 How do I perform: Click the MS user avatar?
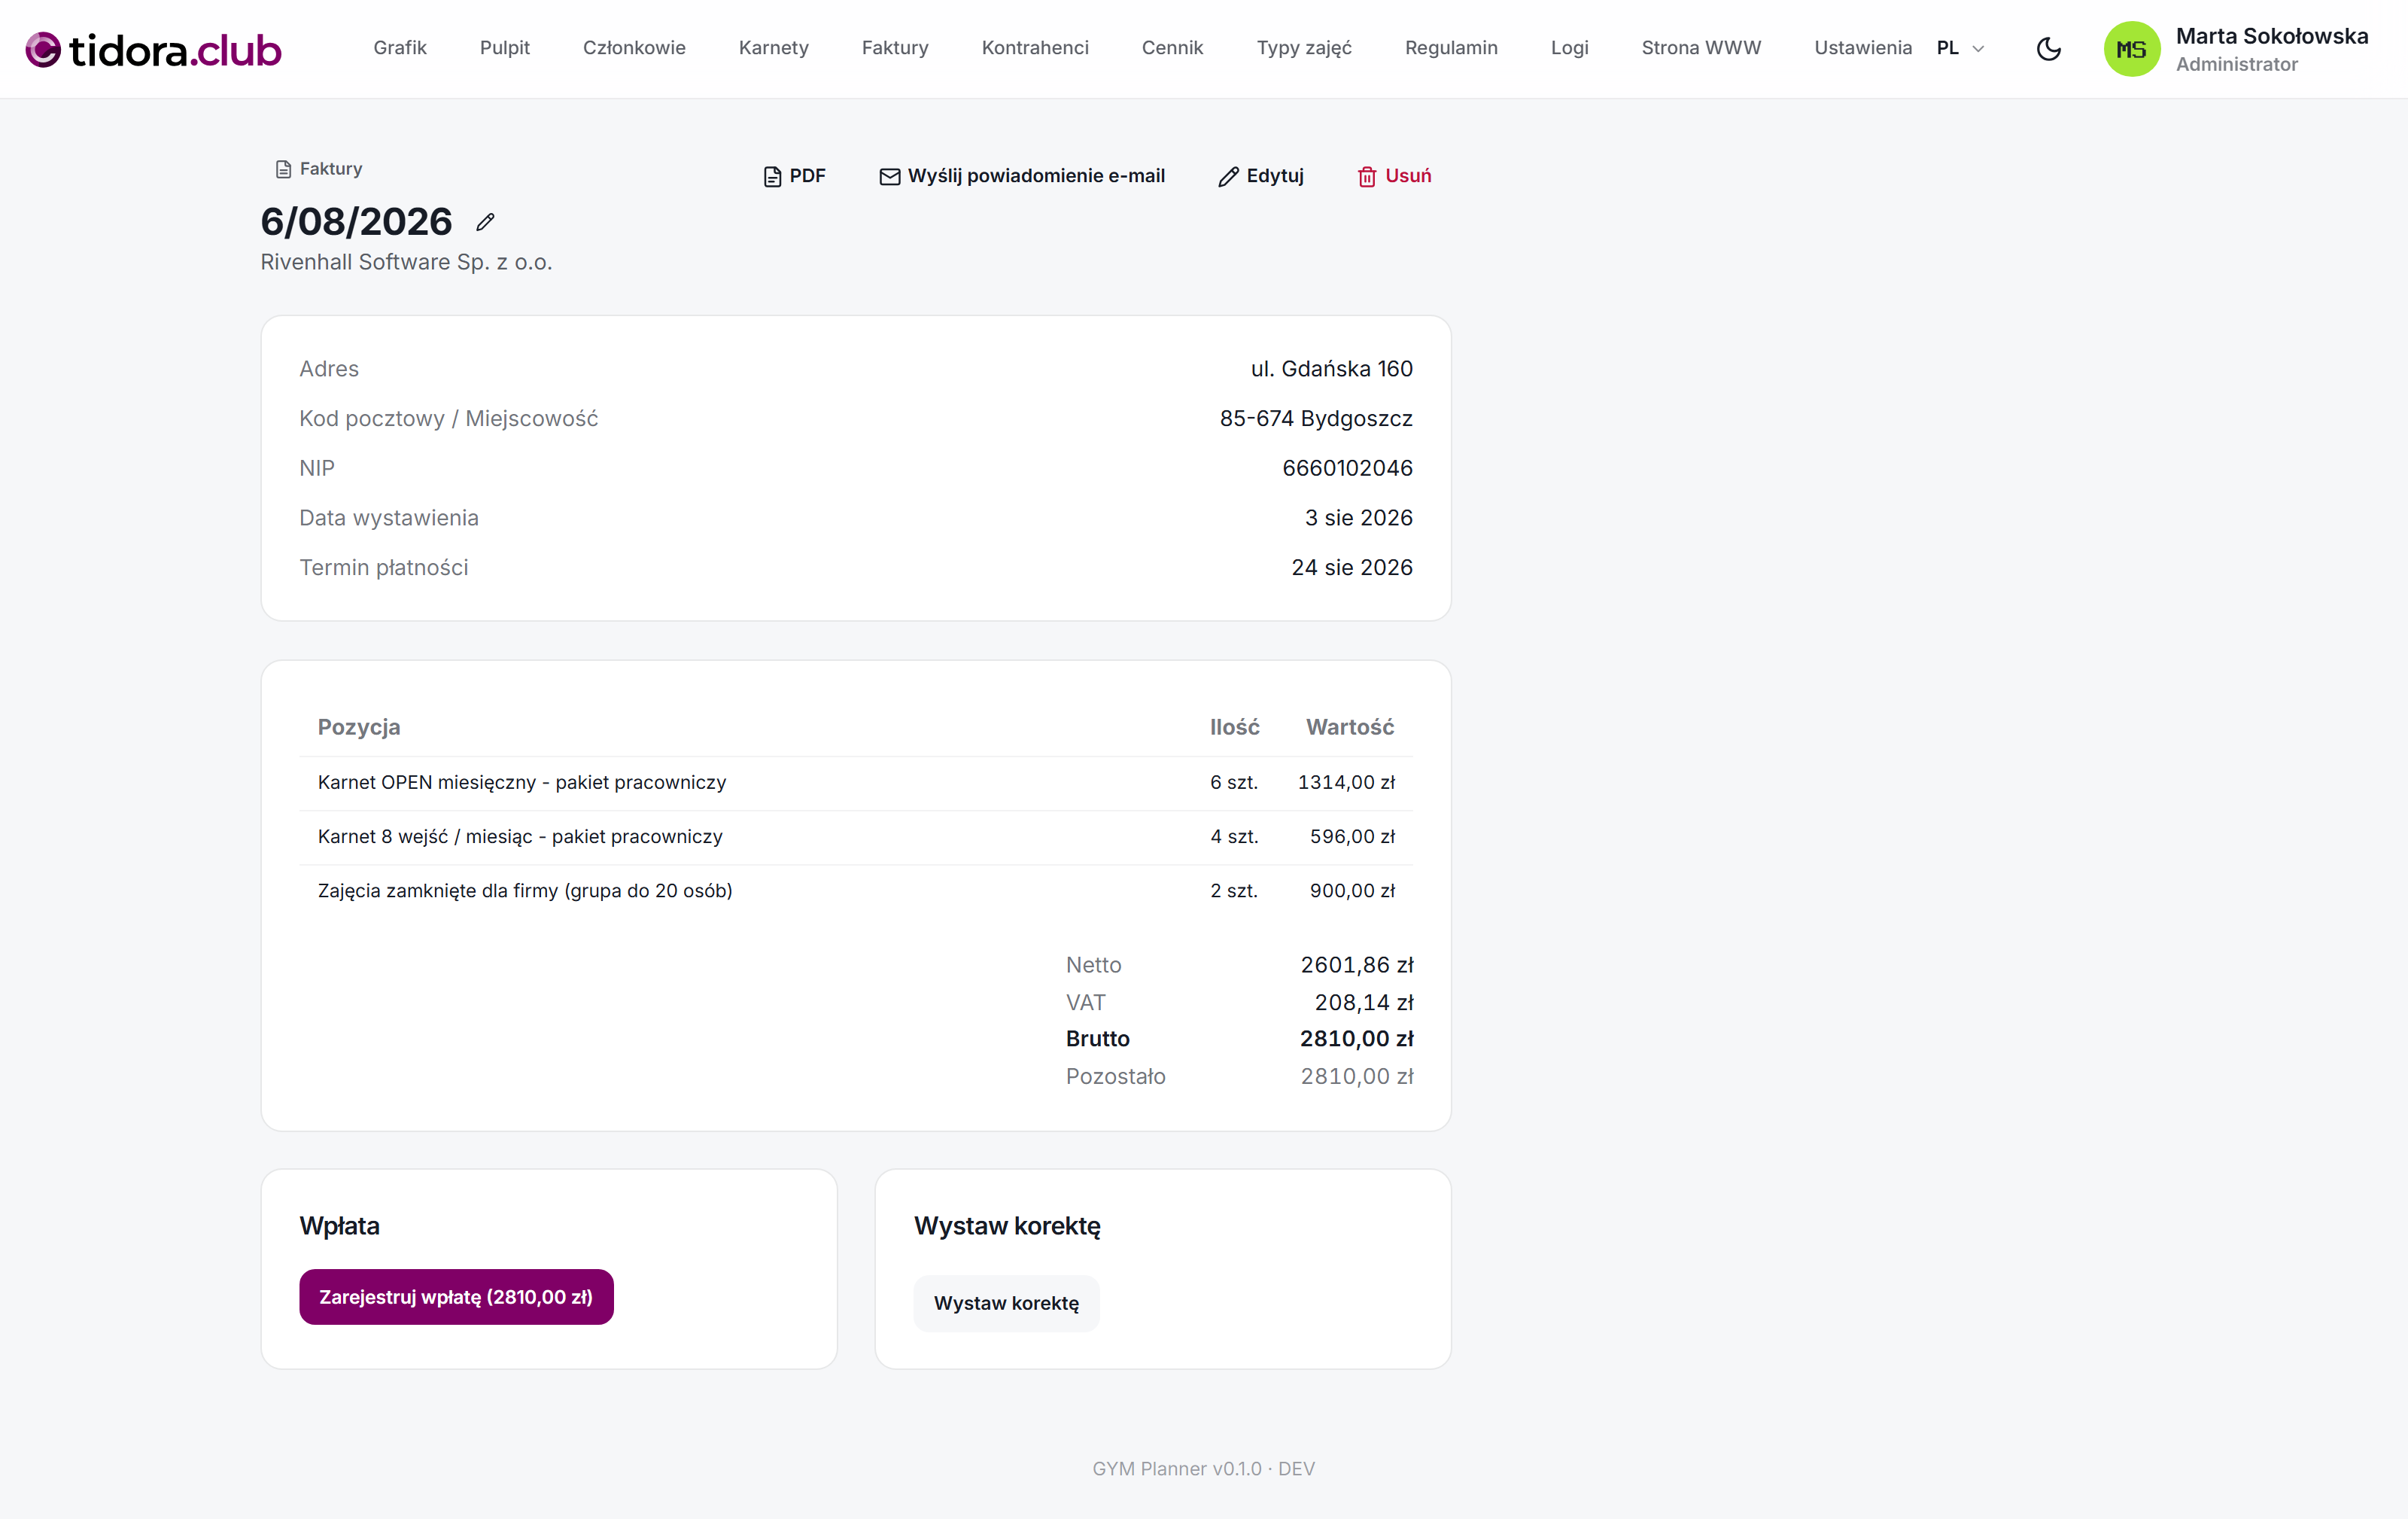[2131, 49]
